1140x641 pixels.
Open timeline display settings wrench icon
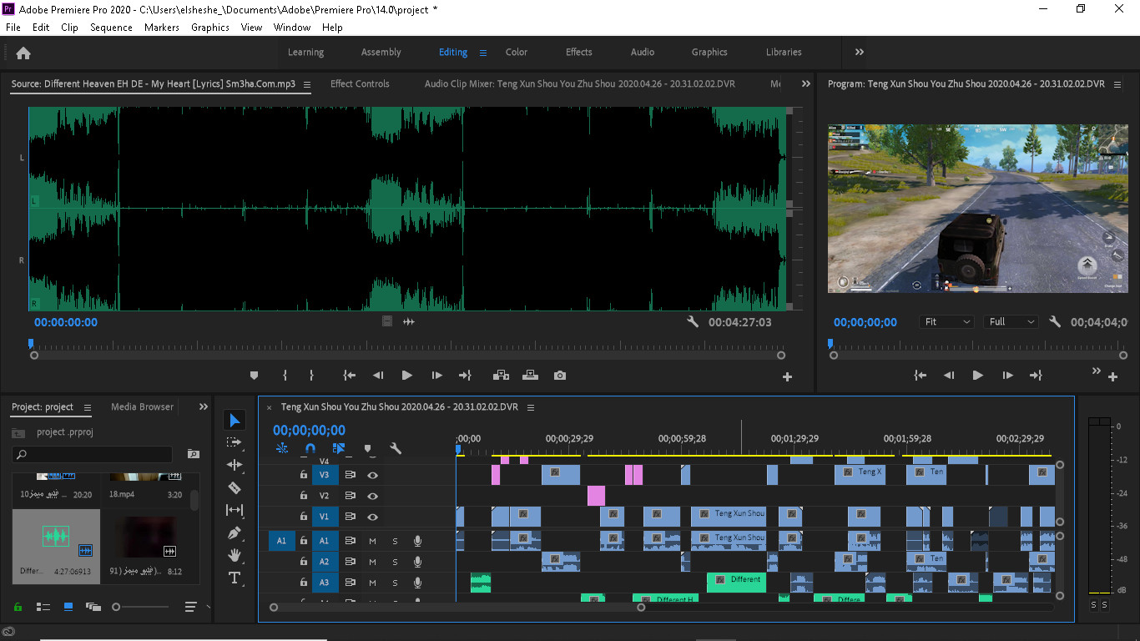click(x=396, y=448)
